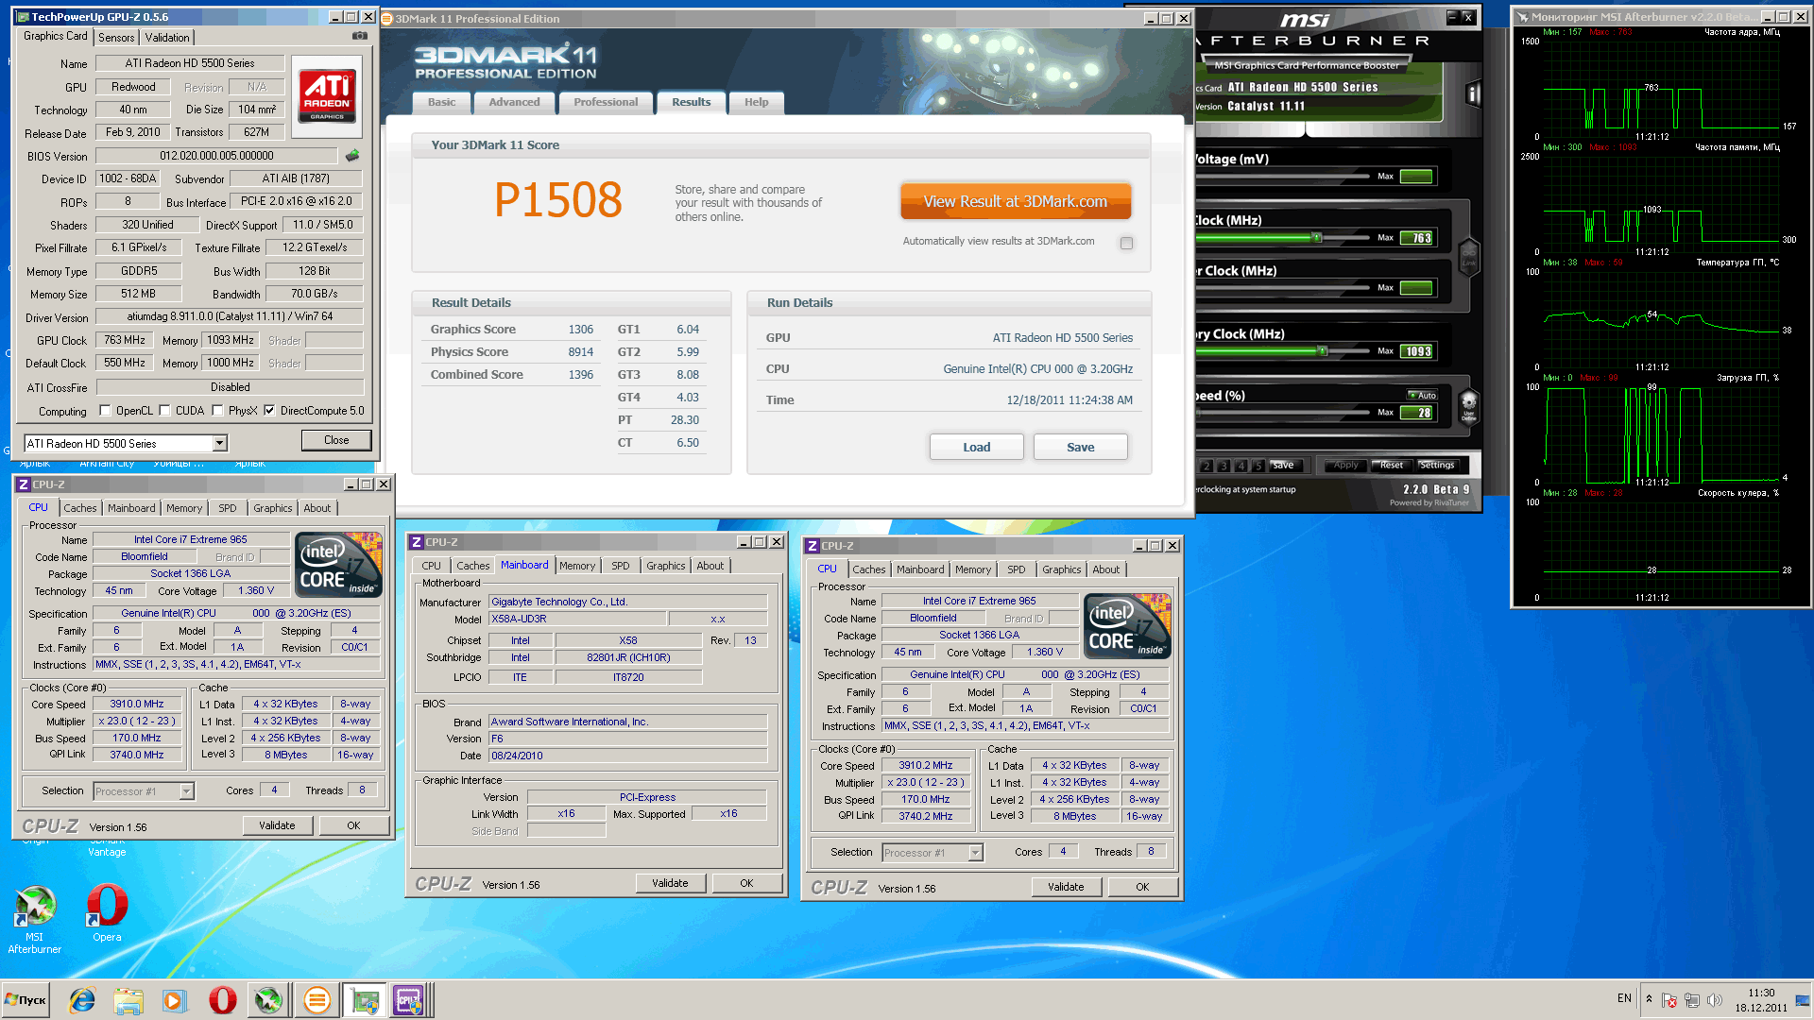Open Opera from the taskbar
Image resolution: width=1814 pixels, height=1020 pixels.
tap(222, 1000)
